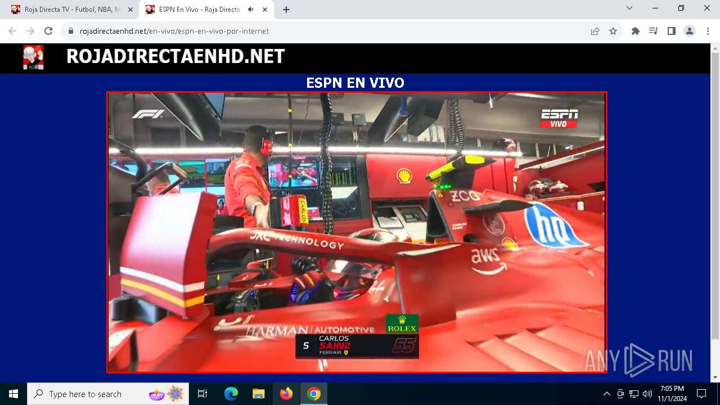Open the notification center
The height and width of the screenshot is (405, 720).
click(701, 394)
